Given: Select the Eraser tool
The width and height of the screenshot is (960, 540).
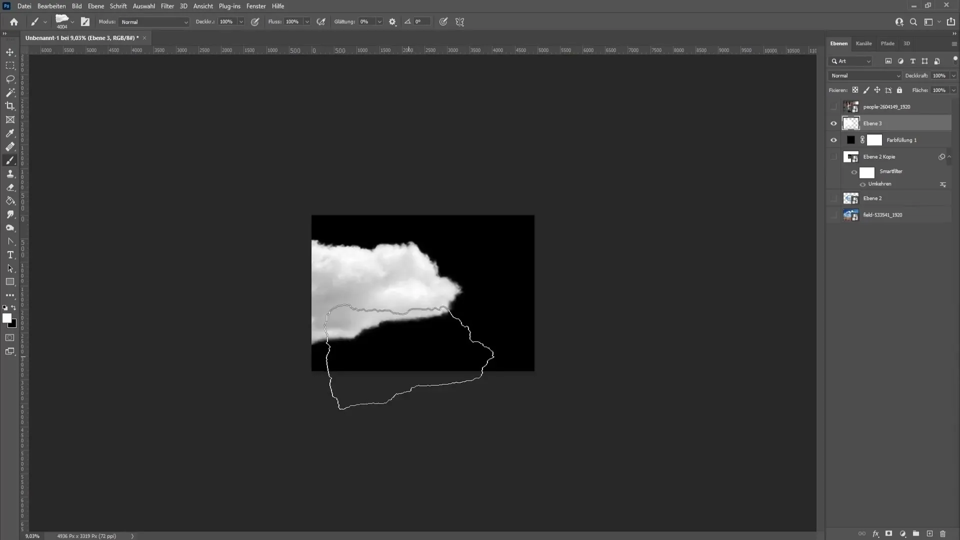Looking at the screenshot, I should 10,187.
